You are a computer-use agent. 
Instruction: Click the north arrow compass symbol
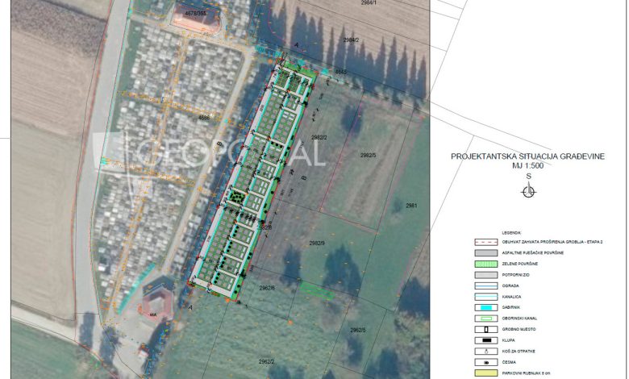(x=528, y=191)
